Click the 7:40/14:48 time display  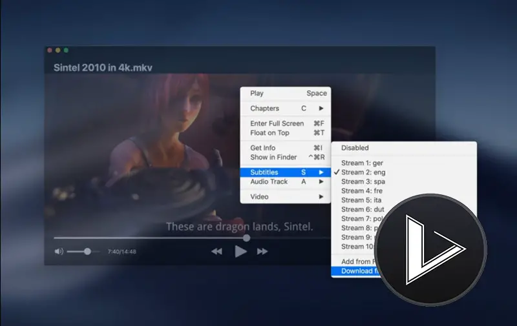click(x=121, y=252)
